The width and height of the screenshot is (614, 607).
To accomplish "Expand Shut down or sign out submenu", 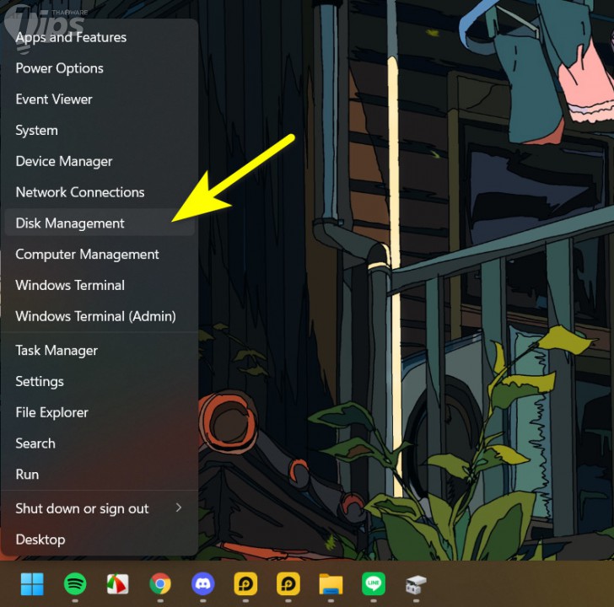I will pos(100,508).
